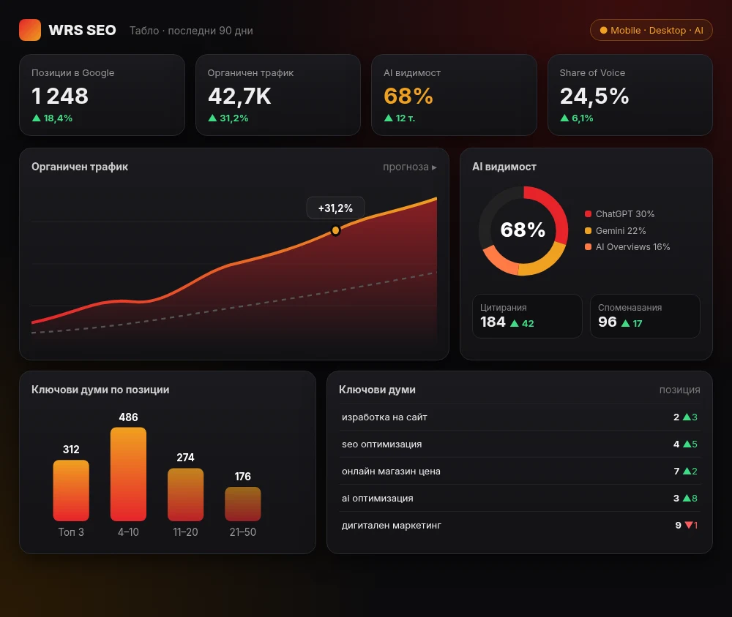Viewport: 732px width, 617px height.
Task: Click the orange 68% AI видимост value
Action: pos(408,96)
